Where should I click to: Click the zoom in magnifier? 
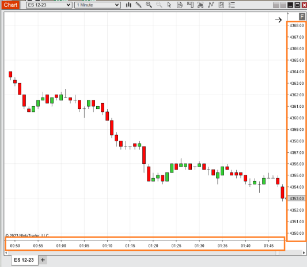tap(149, 5)
